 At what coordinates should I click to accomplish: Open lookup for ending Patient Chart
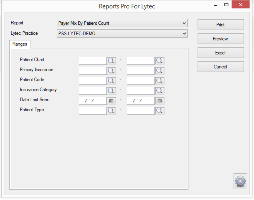pyautogui.click(x=160, y=61)
